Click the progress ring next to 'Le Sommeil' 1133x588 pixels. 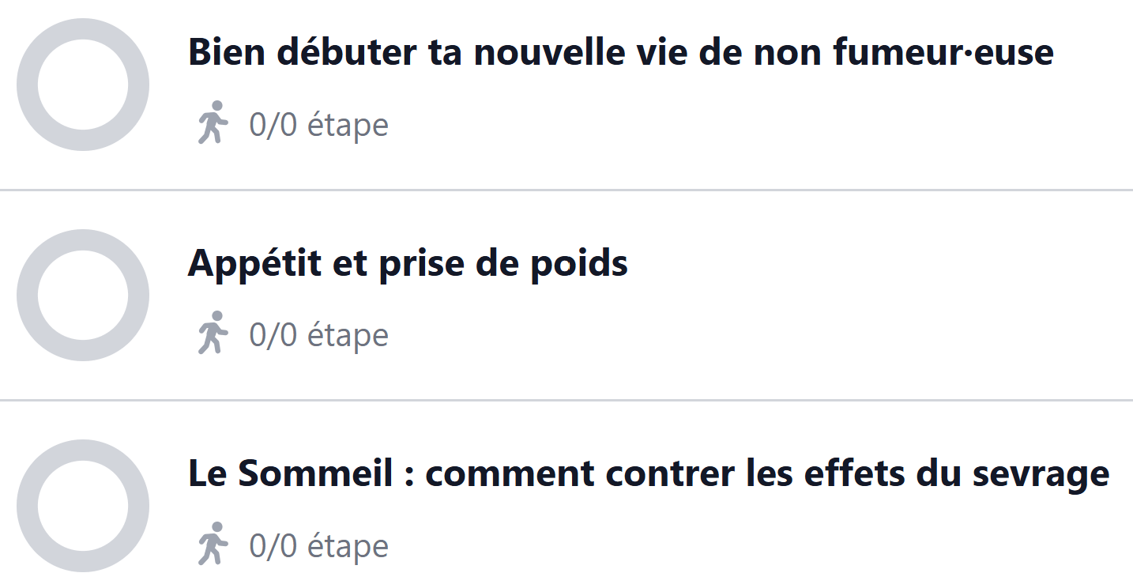83,506
